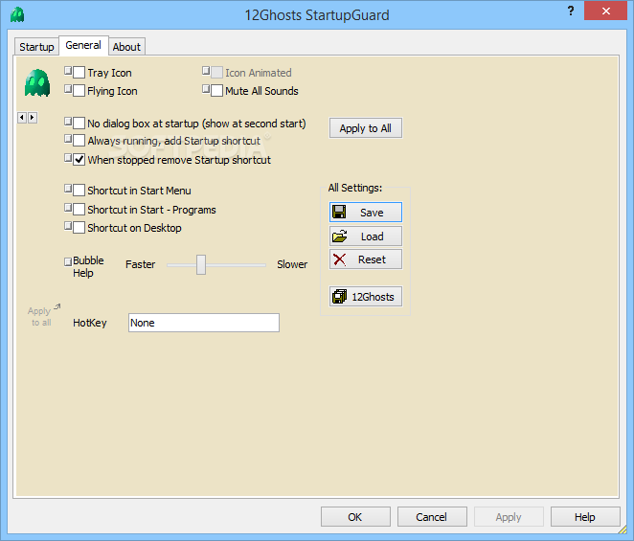This screenshot has height=541, width=634.
Task: Open the About tab
Action: [126, 47]
